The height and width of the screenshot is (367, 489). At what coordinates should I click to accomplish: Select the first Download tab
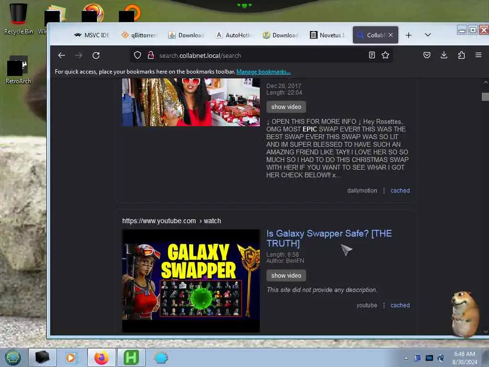point(187,35)
